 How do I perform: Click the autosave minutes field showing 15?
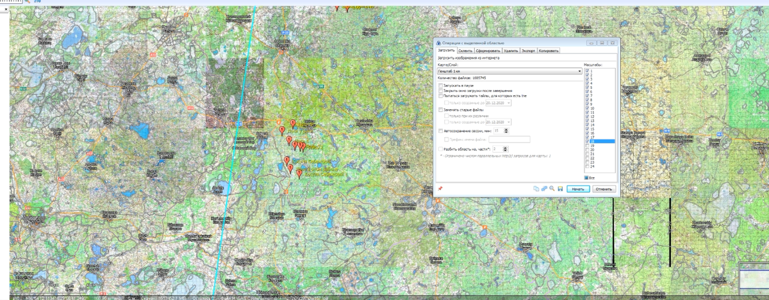click(x=498, y=130)
